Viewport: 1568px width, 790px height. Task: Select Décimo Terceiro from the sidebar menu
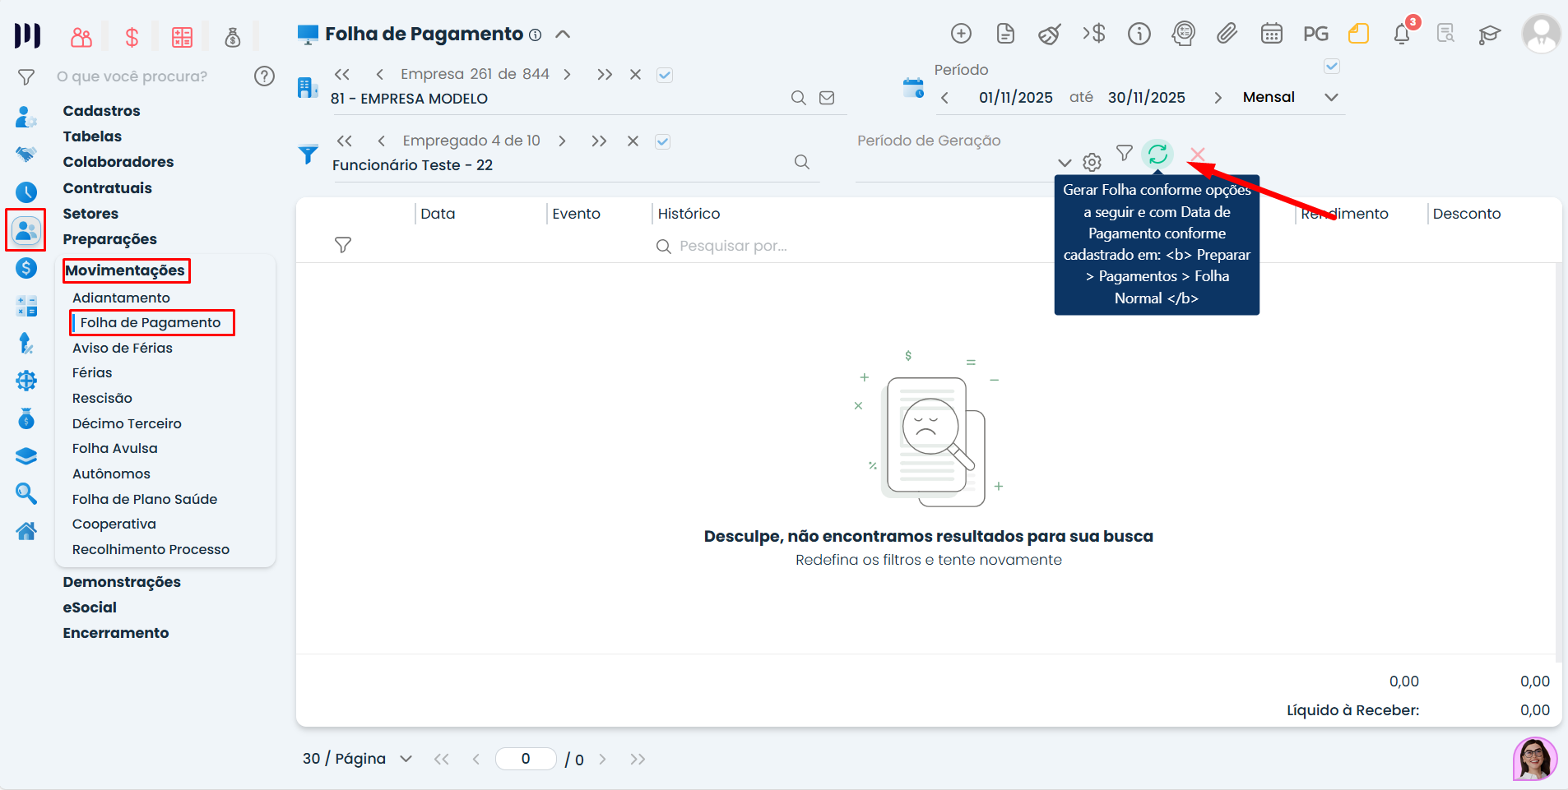pyautogui.click(x=127, y=423)
